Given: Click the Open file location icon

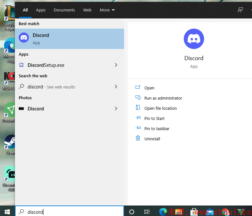Looking at the screenshot, I should [138, 108].
